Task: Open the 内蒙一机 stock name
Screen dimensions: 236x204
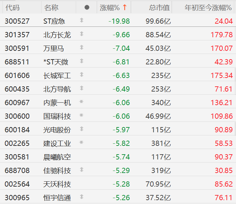Action: (x=57, y=103)
